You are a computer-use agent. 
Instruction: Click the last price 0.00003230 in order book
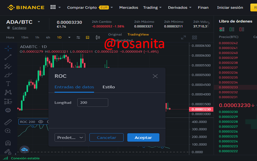tap(234, 105)
